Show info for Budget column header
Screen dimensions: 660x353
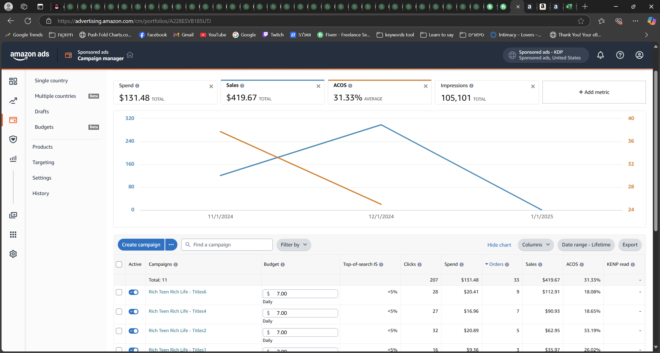(283, 264)
